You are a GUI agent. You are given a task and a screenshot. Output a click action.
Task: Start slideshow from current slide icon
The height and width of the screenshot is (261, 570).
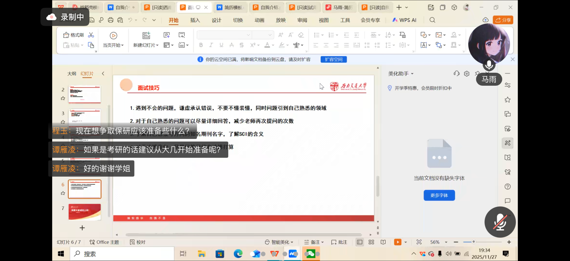click(x=113, y=36)
